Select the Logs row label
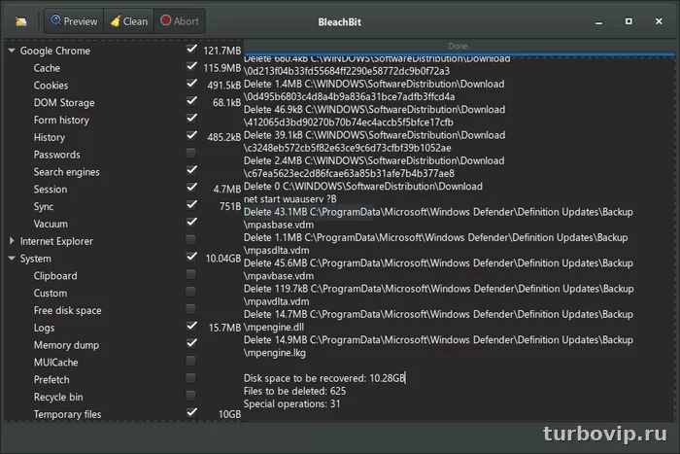Screen dimensions: 680x454 tap(45, 329)
